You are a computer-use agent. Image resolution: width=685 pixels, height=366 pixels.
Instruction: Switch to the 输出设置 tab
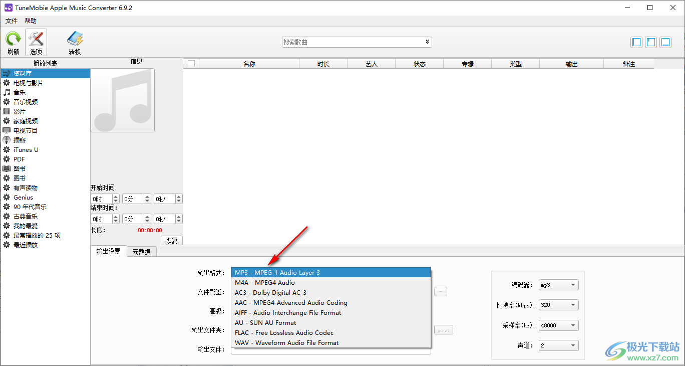pos(109,251)
